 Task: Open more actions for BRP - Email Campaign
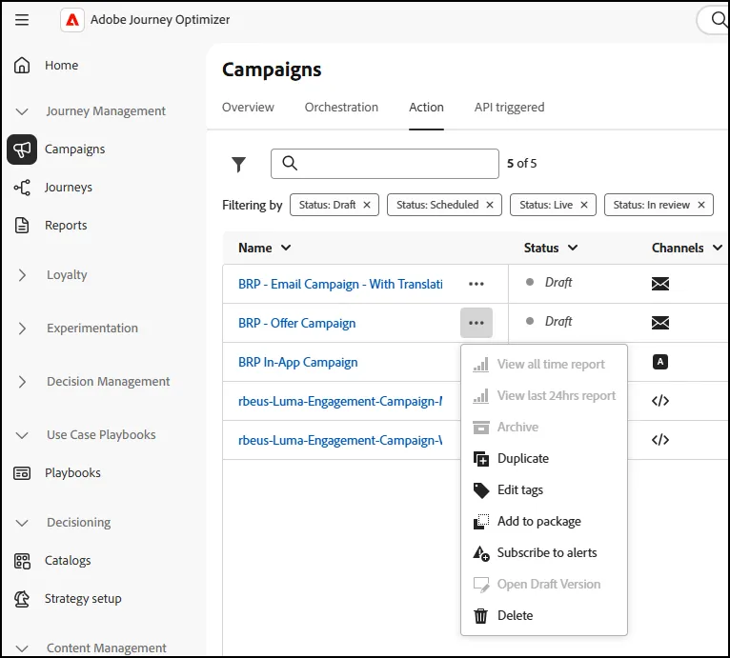477,284
